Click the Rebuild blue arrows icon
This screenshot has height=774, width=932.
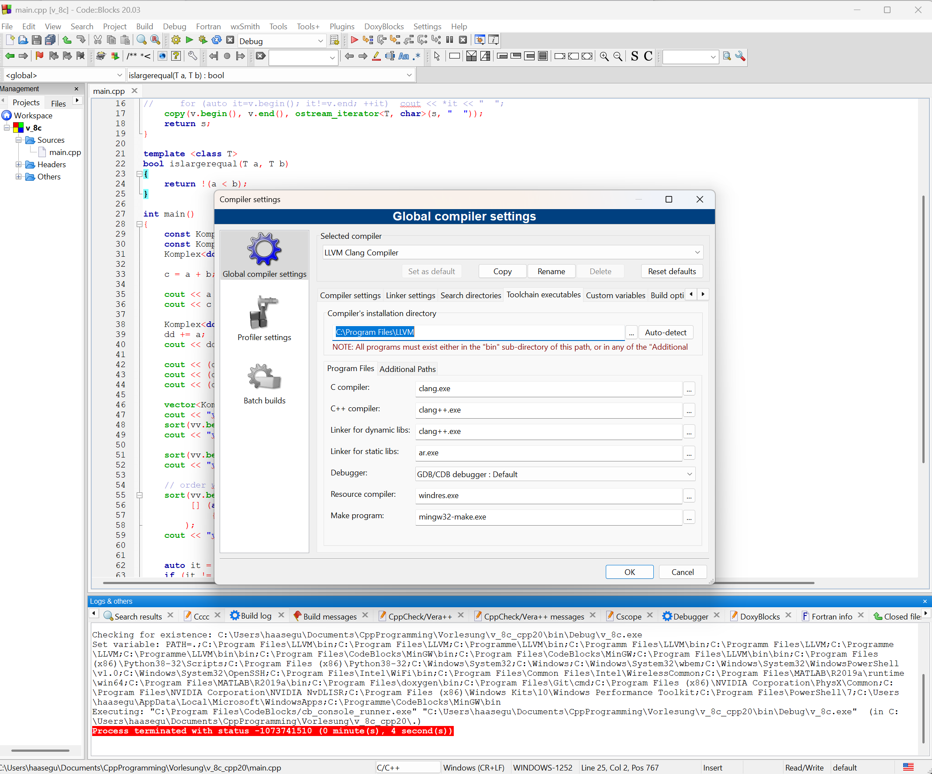[x=217, y=40]
